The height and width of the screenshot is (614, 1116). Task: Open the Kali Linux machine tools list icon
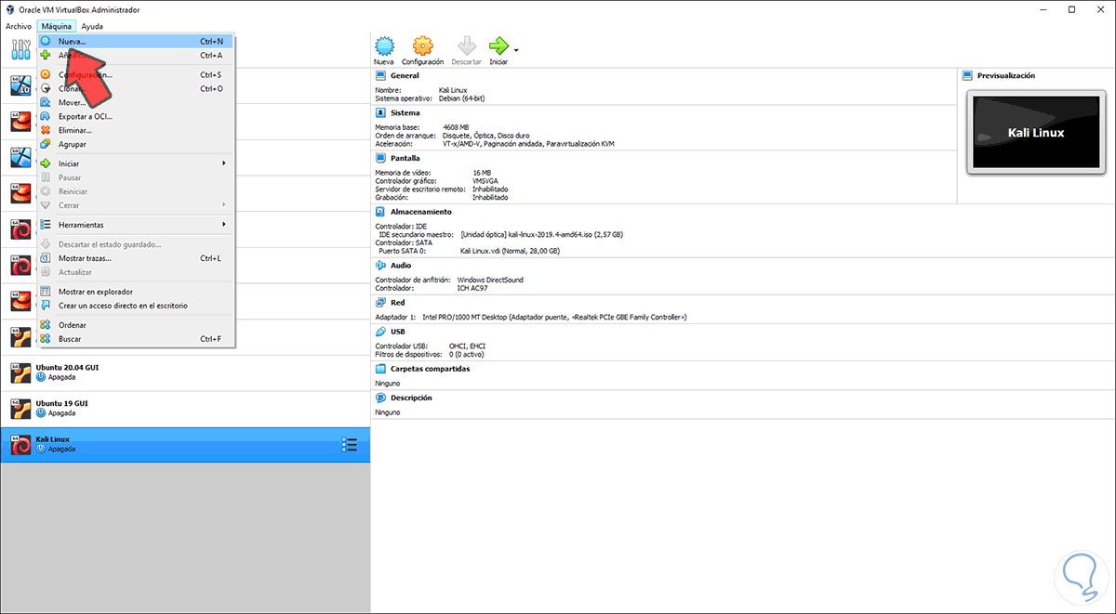coord(350,445)
